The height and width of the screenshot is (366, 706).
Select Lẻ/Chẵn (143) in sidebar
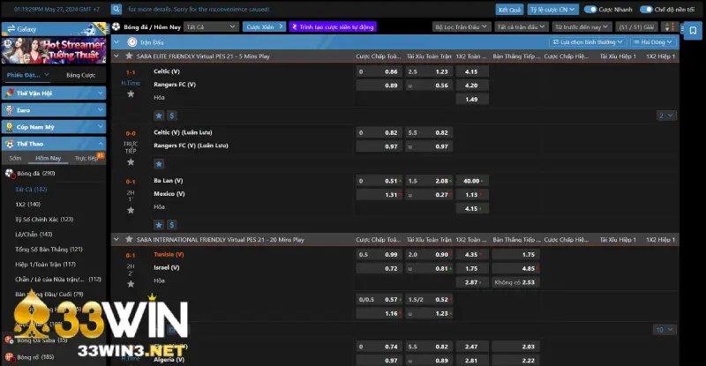point(34,234)
